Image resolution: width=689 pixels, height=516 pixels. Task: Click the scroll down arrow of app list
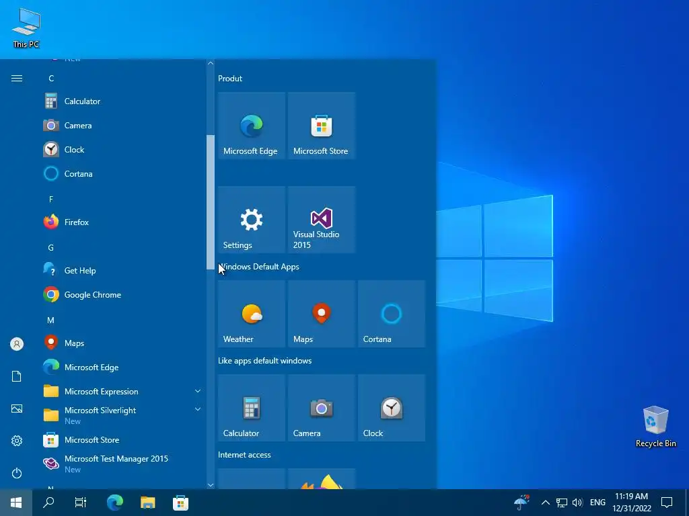(x=211, y=485)
